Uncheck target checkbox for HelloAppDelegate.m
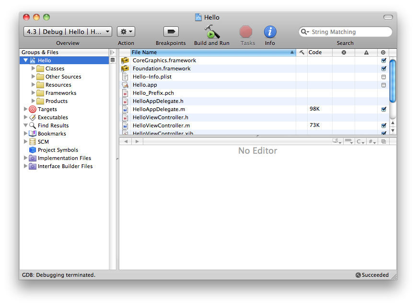416x306 pixels. click(x=383, y=109)
